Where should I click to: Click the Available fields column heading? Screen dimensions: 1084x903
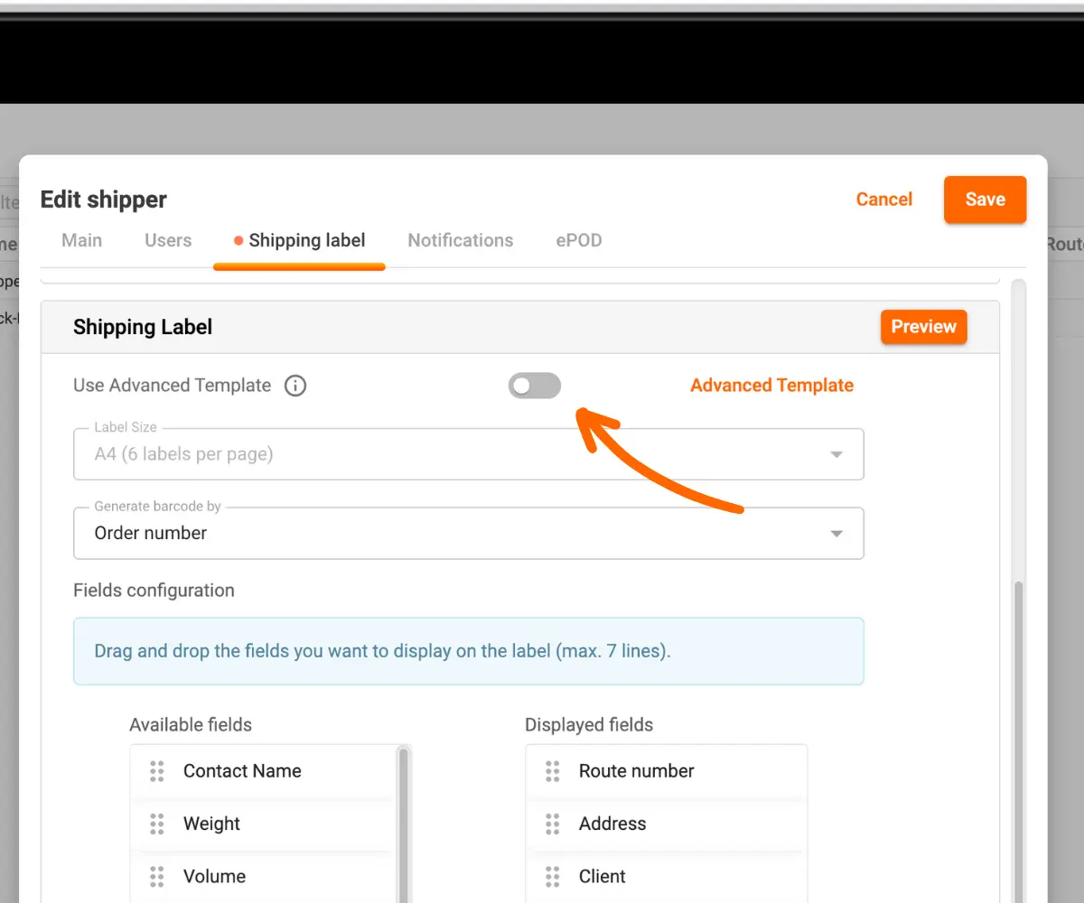click(x=191, y=725)
